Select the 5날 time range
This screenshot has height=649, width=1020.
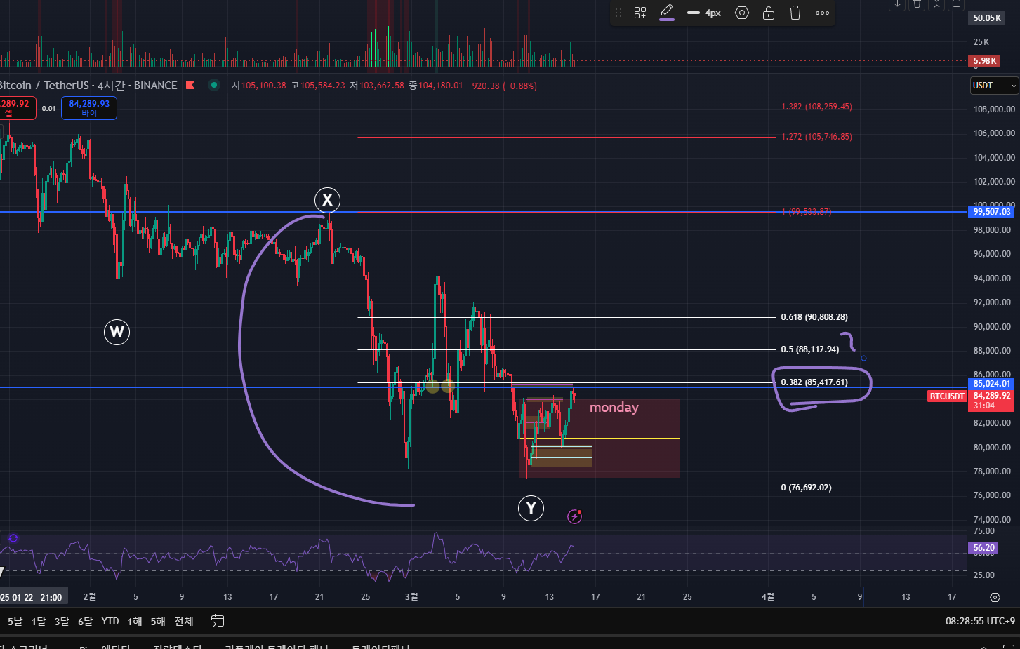click(15, 621)
